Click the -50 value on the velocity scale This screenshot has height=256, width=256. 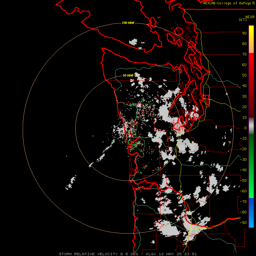tap(243, 181)
